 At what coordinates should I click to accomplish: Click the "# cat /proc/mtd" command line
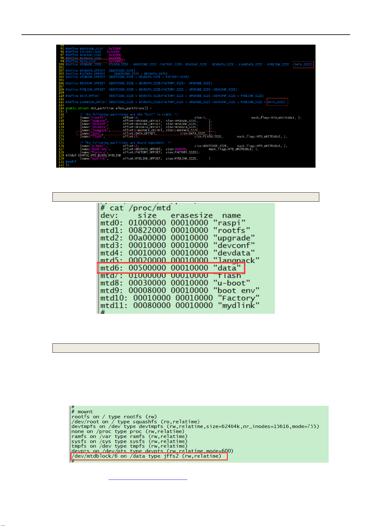pyautogui.click(x=135, y=208)
